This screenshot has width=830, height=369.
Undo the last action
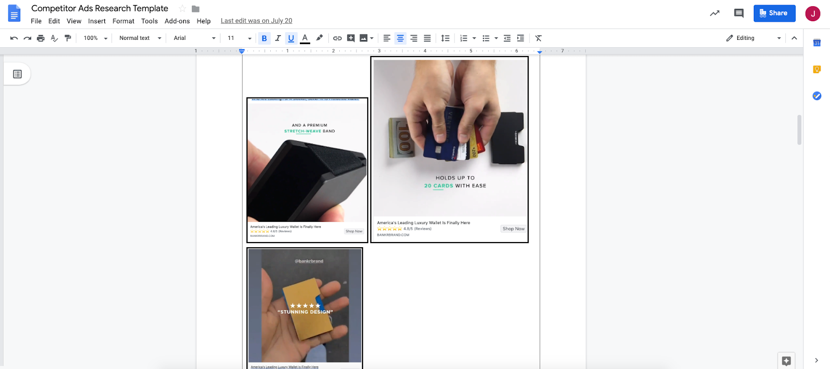click(x=14, y=38)
